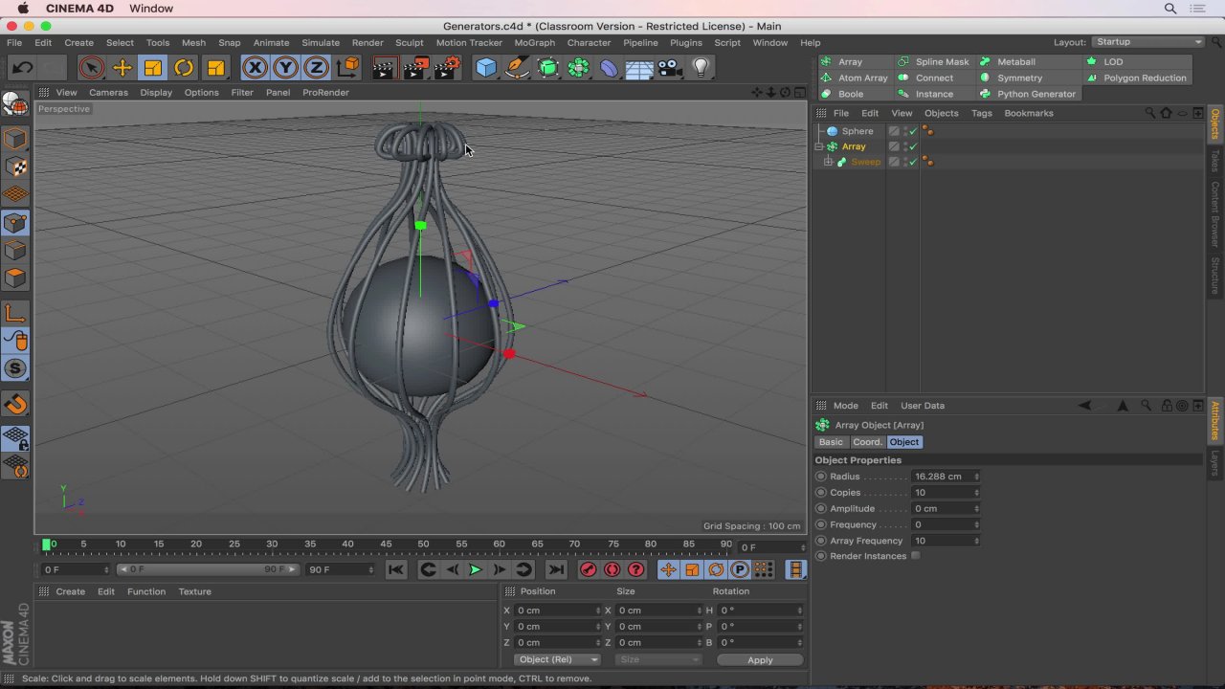The height and width of the screenshot is (689, 1225).
Task: Open the MoGraph menu
Action: click(x=534, y=42)
